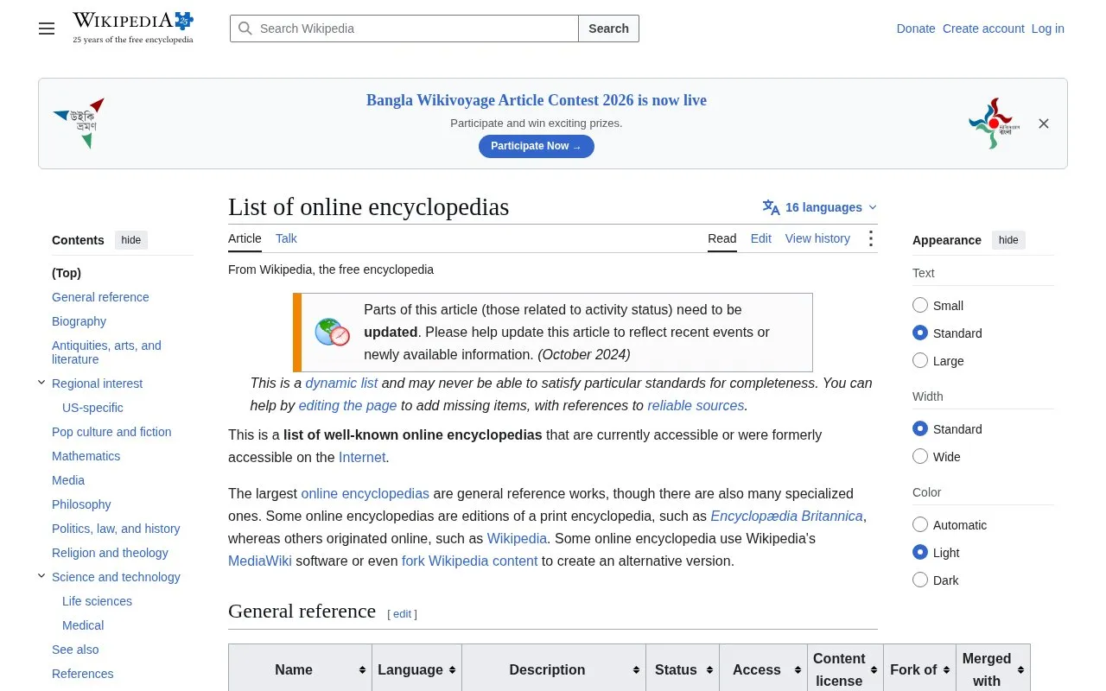The image size is (1106, 691).
Task: Jump to Mathematics in Contents
Action: click(86, 456)
